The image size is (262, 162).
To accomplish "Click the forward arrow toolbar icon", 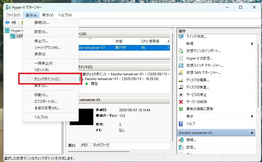I will tap(14, 22).
